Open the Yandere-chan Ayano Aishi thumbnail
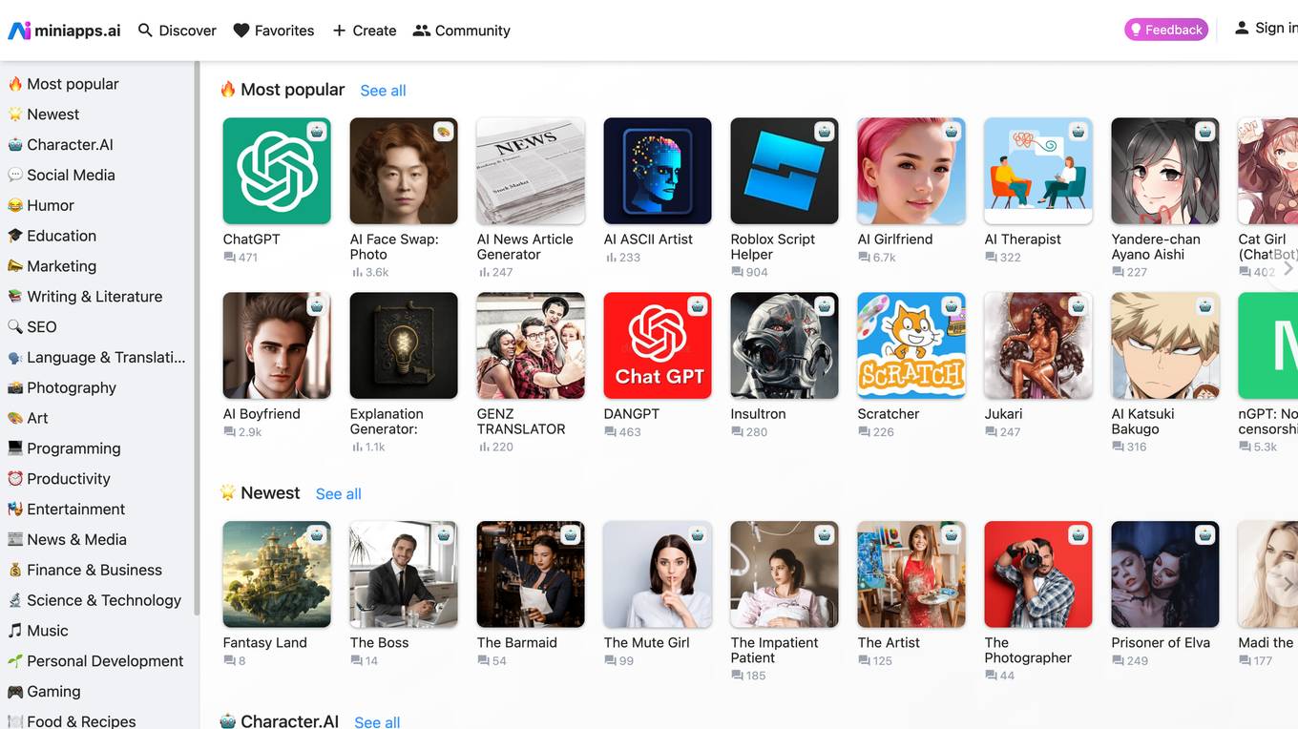 click(x=1165, y=171)
